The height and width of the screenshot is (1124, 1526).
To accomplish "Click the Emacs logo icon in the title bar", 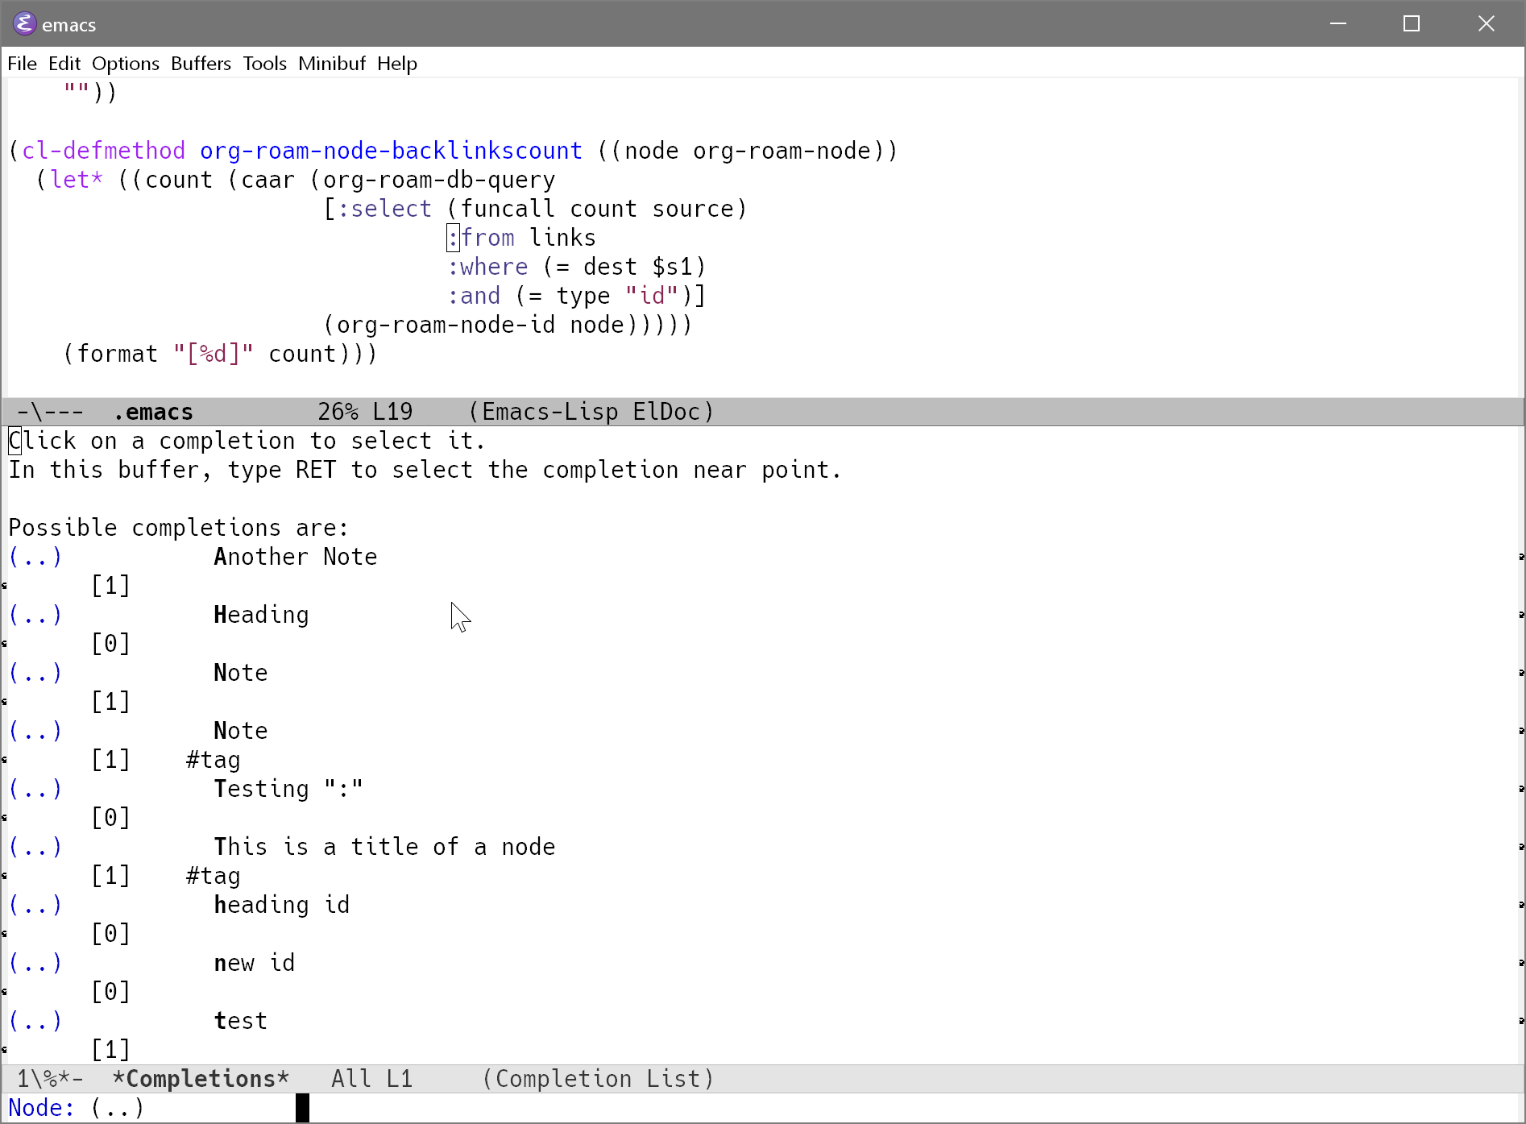I will point(24,23).
